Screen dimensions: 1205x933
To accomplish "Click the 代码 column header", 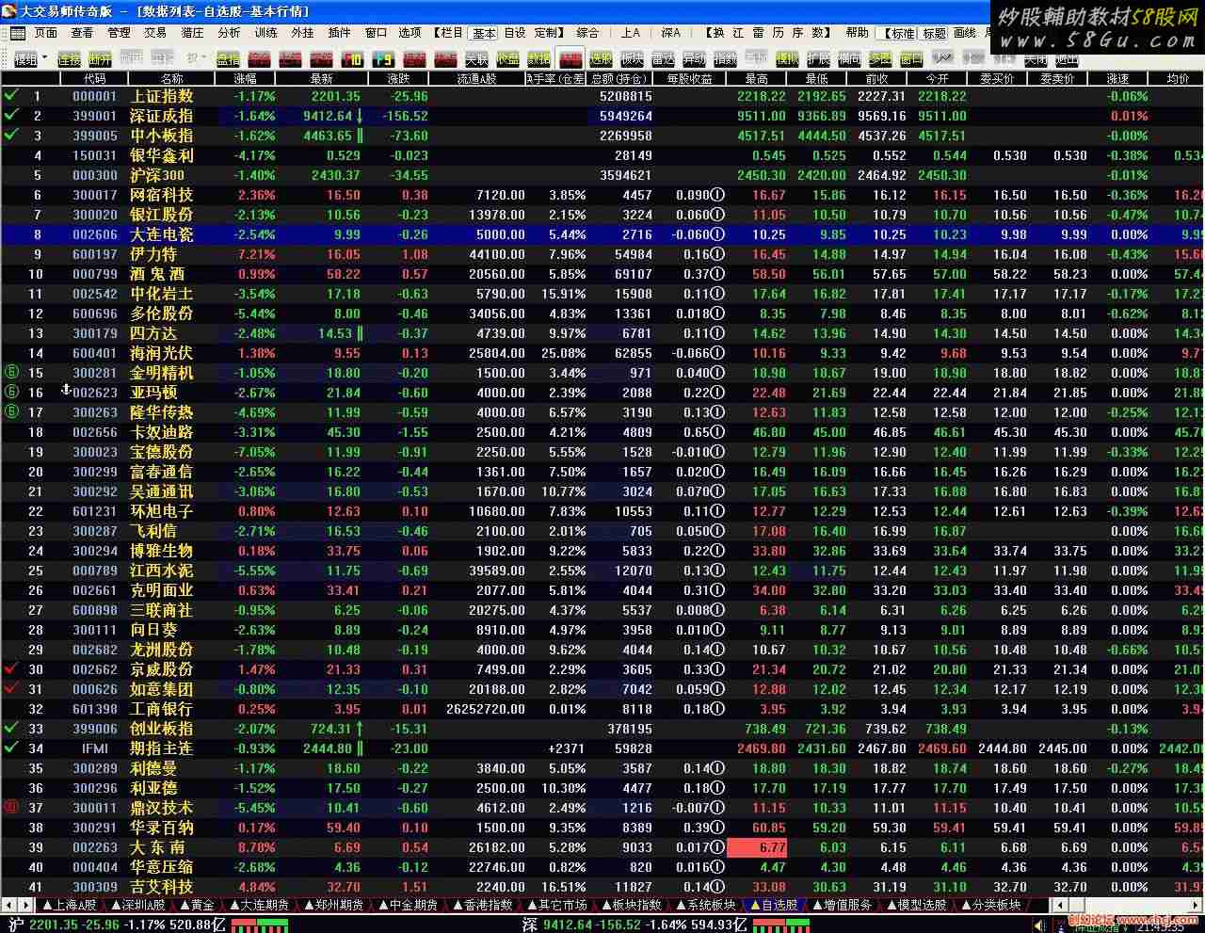I will 95,79.
